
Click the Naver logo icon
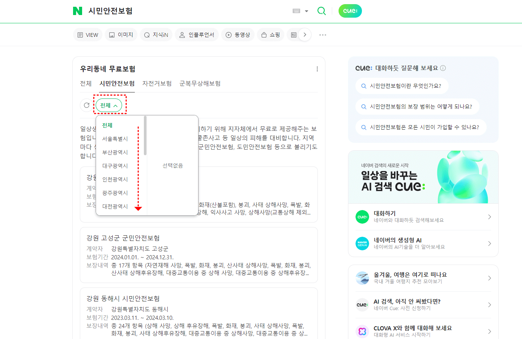77,11
